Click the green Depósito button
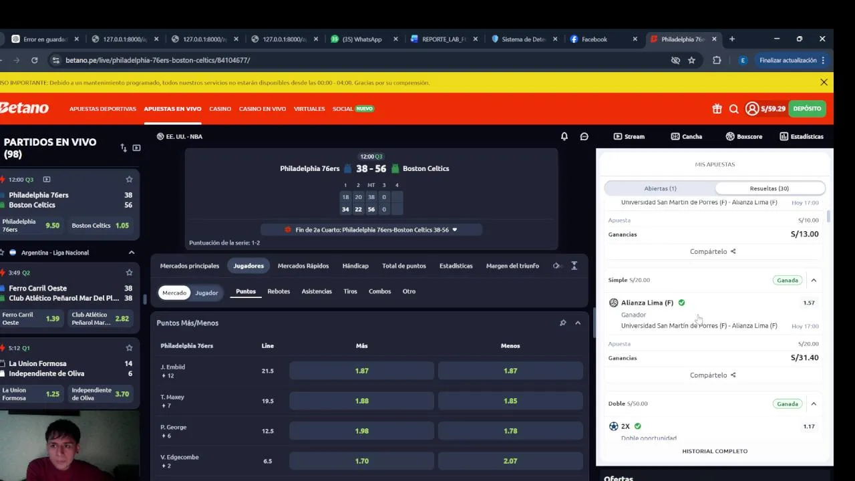 tap(807, 109)
